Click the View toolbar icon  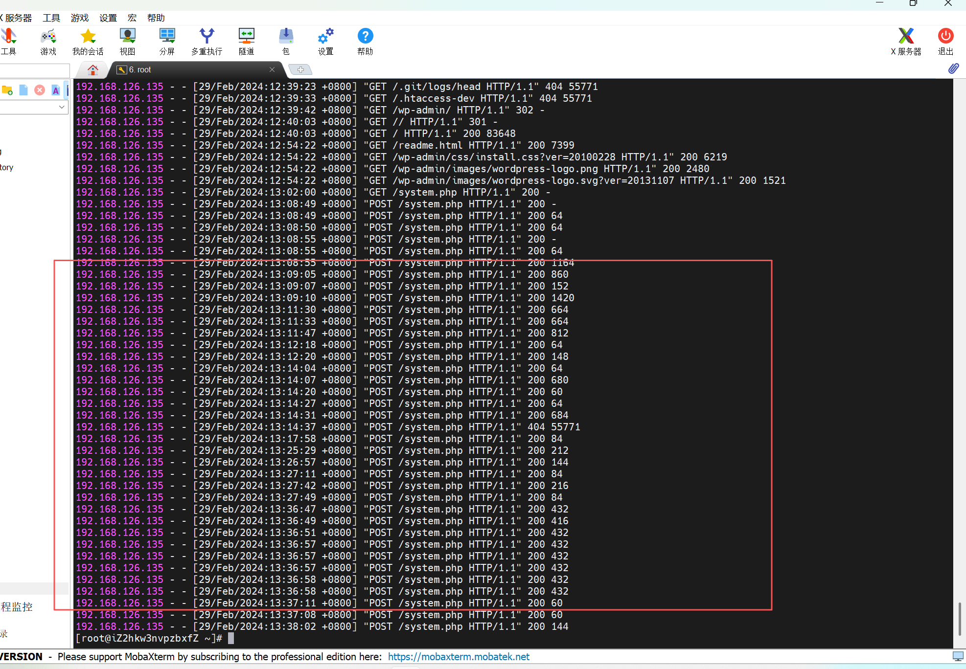point(127,41)
